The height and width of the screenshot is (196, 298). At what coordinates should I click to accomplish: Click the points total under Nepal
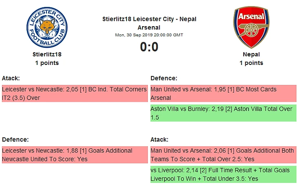point(251,63)
